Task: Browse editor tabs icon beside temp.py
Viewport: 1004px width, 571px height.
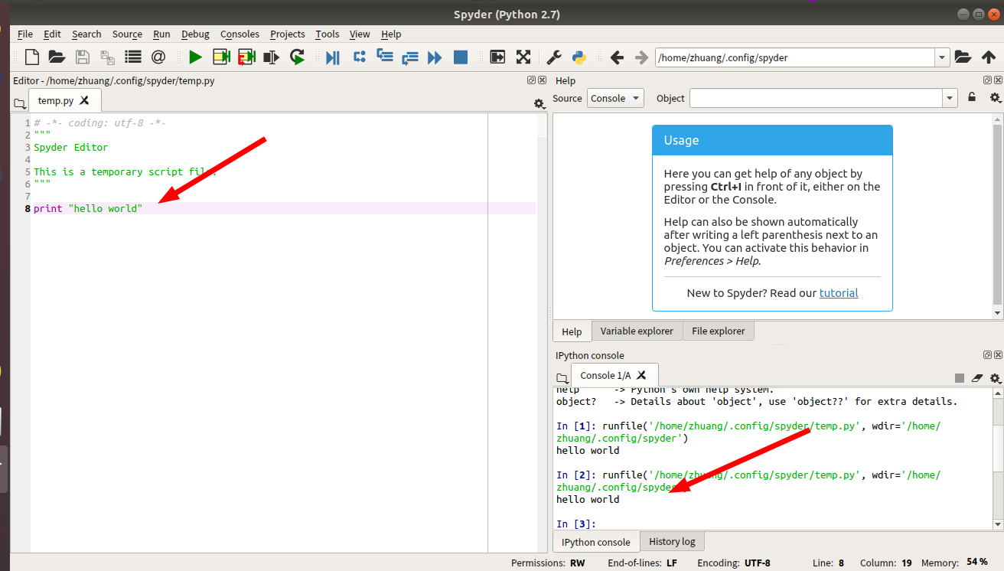Action: coord(20,103)
